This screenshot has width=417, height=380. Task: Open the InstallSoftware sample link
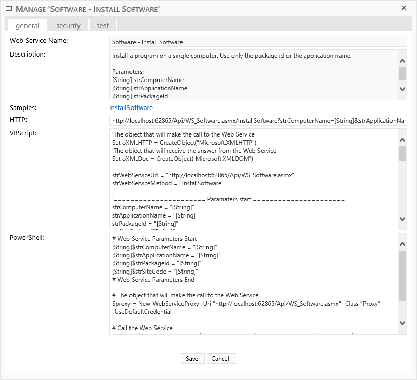click(x=131, y=108)
